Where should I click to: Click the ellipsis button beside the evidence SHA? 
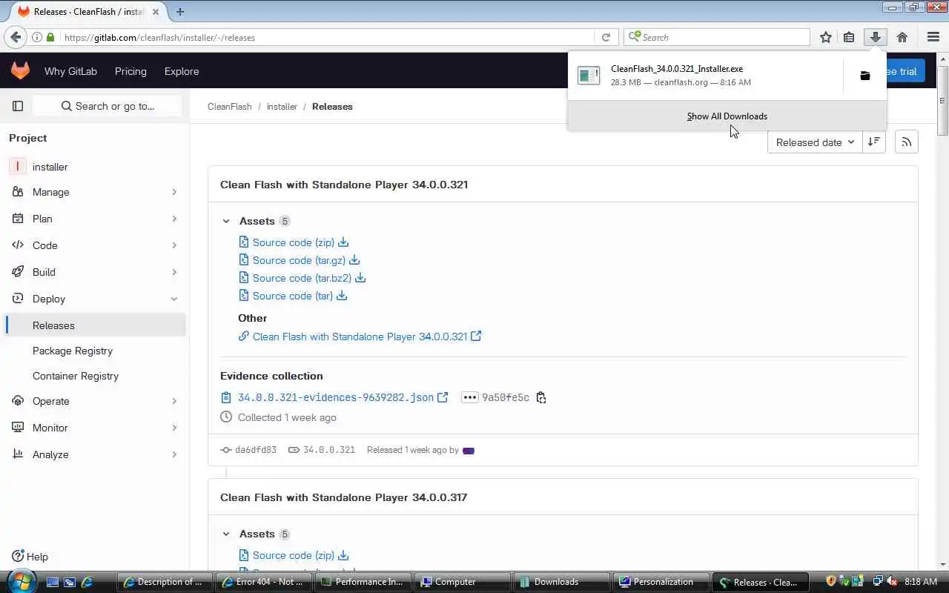click(x=469, y=397)
